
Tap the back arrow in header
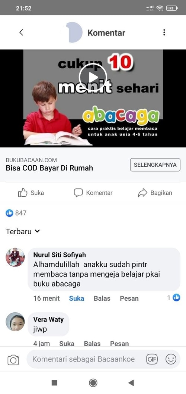(21, 32)
